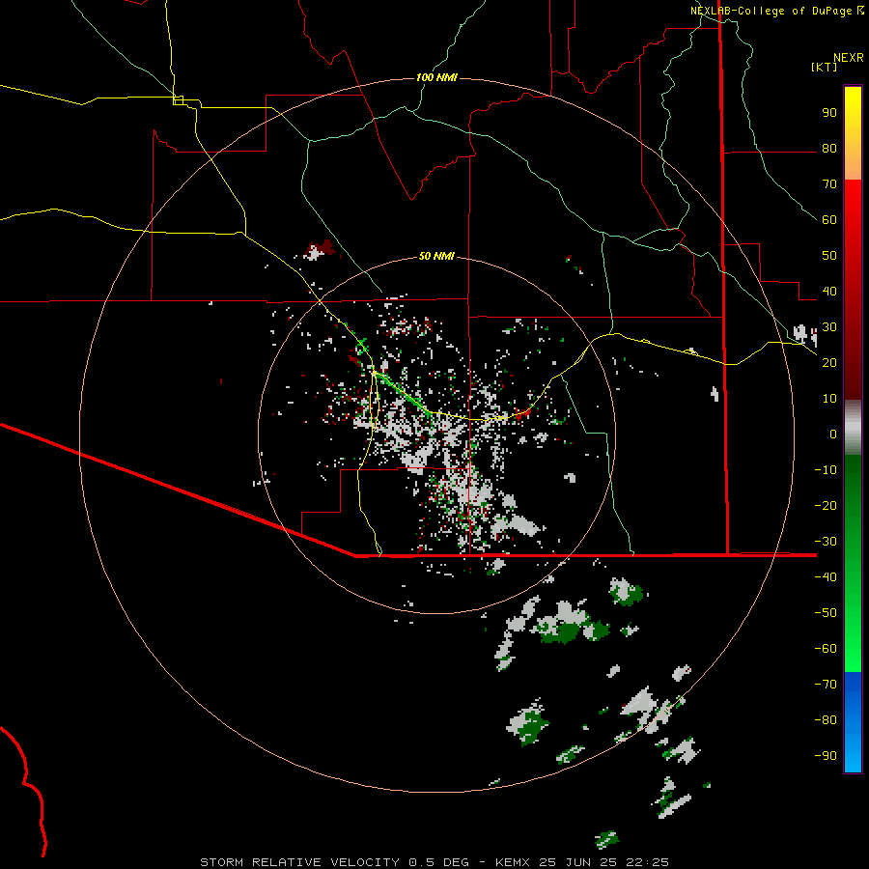
Task: Click the 20 value on velocity scale
Action: coord(829,362)
